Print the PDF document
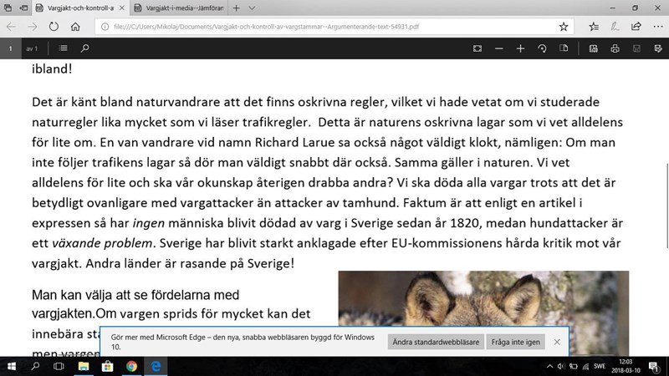Image resolution: width=669 pixels, height=376 pixels. pos(615,48)
